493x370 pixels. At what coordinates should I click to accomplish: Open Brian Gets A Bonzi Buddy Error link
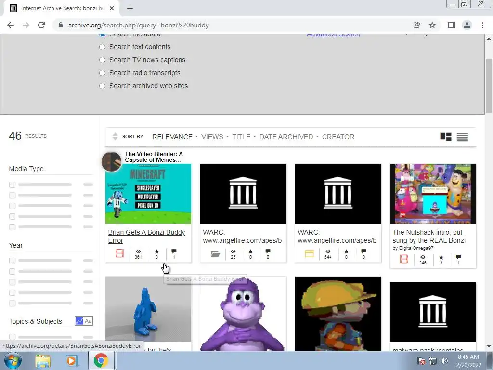coord(146,236)
